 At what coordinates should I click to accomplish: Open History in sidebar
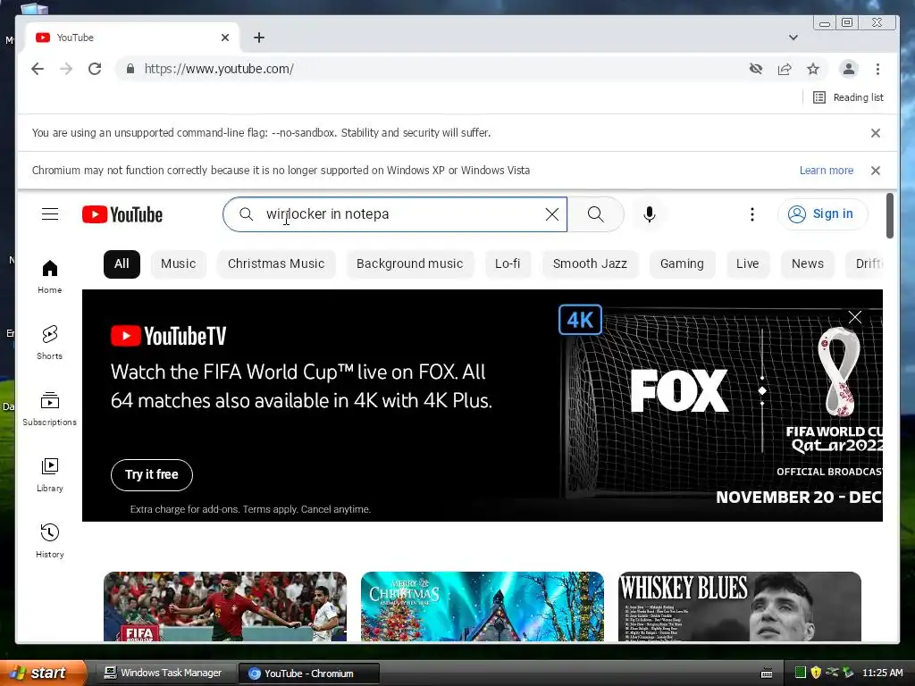(x=50, y=541)
